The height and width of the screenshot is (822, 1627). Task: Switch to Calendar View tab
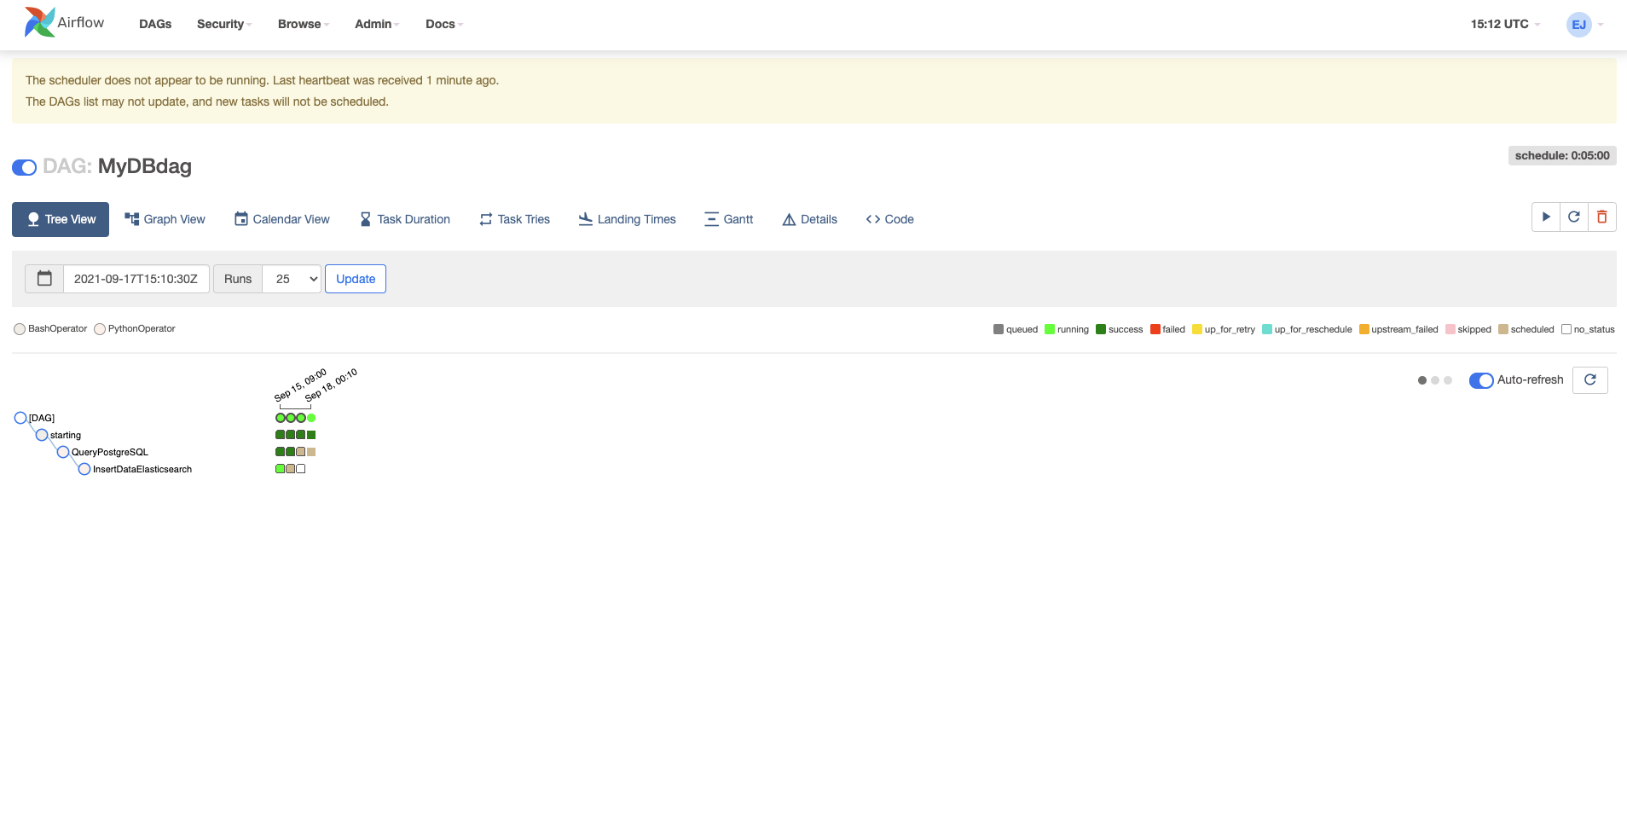point(282,219)
